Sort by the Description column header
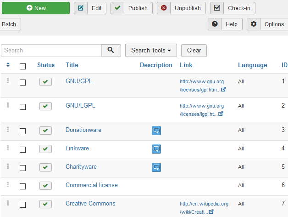 (x=156, y=65)
